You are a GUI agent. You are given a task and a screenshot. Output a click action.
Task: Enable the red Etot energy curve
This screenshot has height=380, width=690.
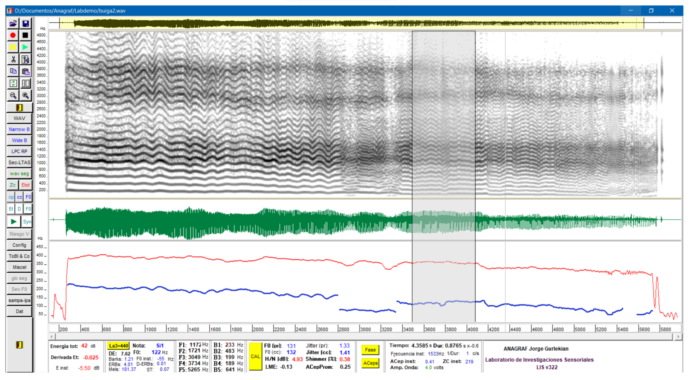pos(26,185)
